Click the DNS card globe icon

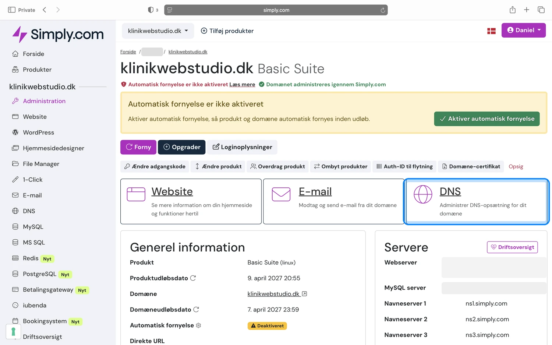tap(423, 194)
